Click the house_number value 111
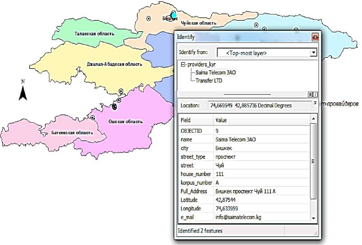 tap(219, 174)
